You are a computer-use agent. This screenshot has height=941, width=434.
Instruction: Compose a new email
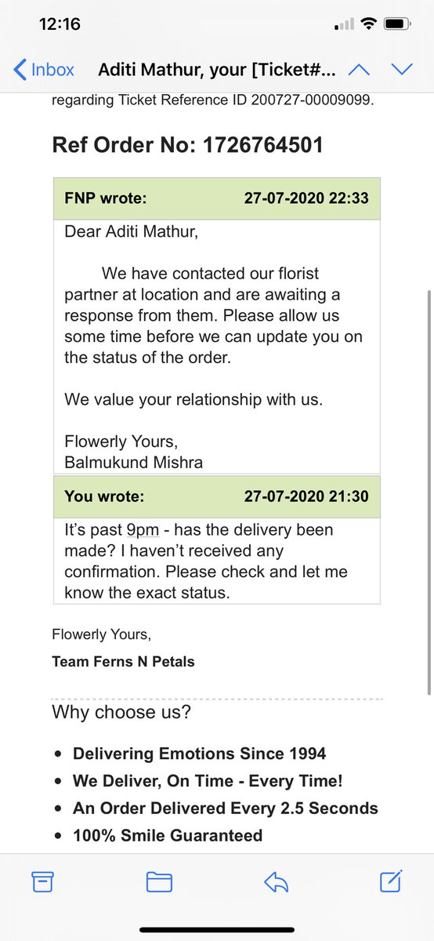pos(391,881)
